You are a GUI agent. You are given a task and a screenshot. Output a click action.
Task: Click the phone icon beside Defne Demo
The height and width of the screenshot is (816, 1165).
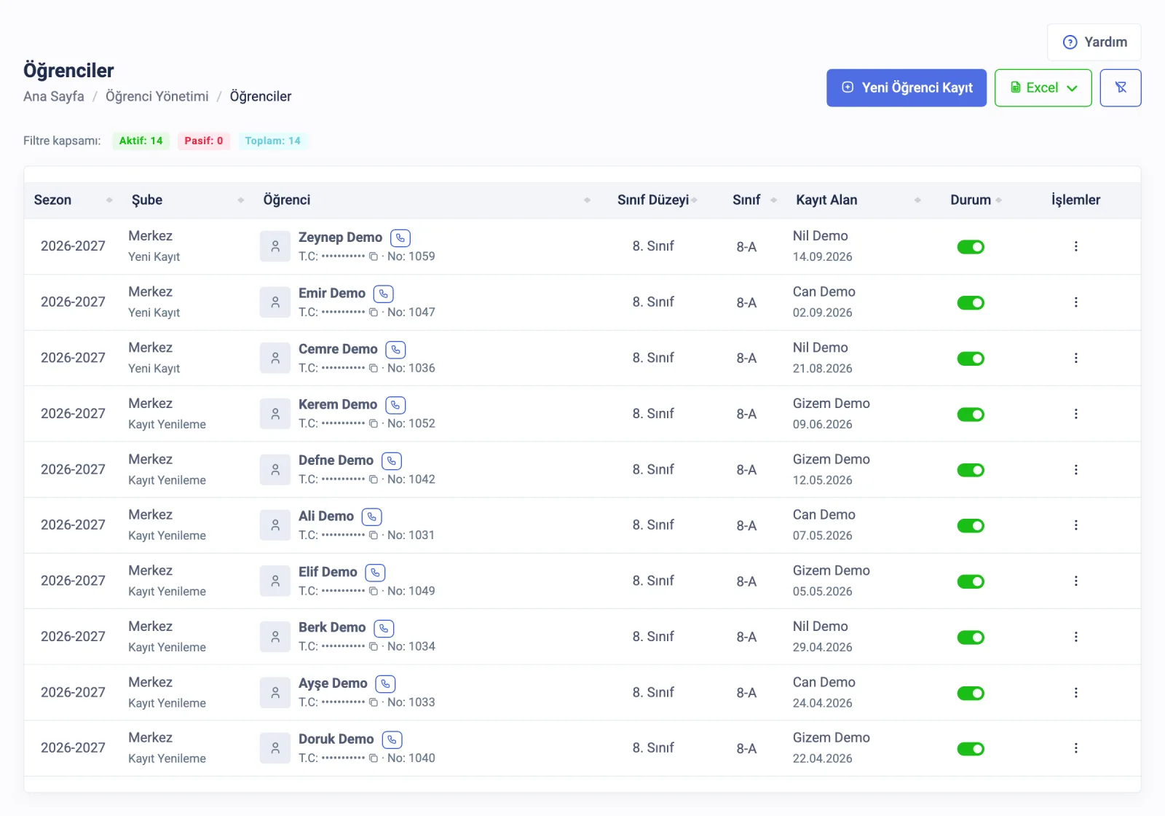(392, 461)
